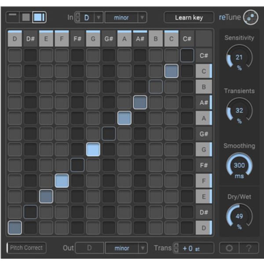Click the Trans semitone stepper arrows
The height and width of the screenshot is (264, 264).
click(x=176, y=248)
